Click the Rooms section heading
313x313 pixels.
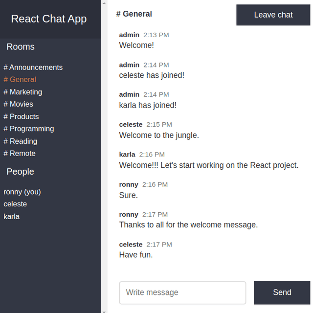coord(21,47)
